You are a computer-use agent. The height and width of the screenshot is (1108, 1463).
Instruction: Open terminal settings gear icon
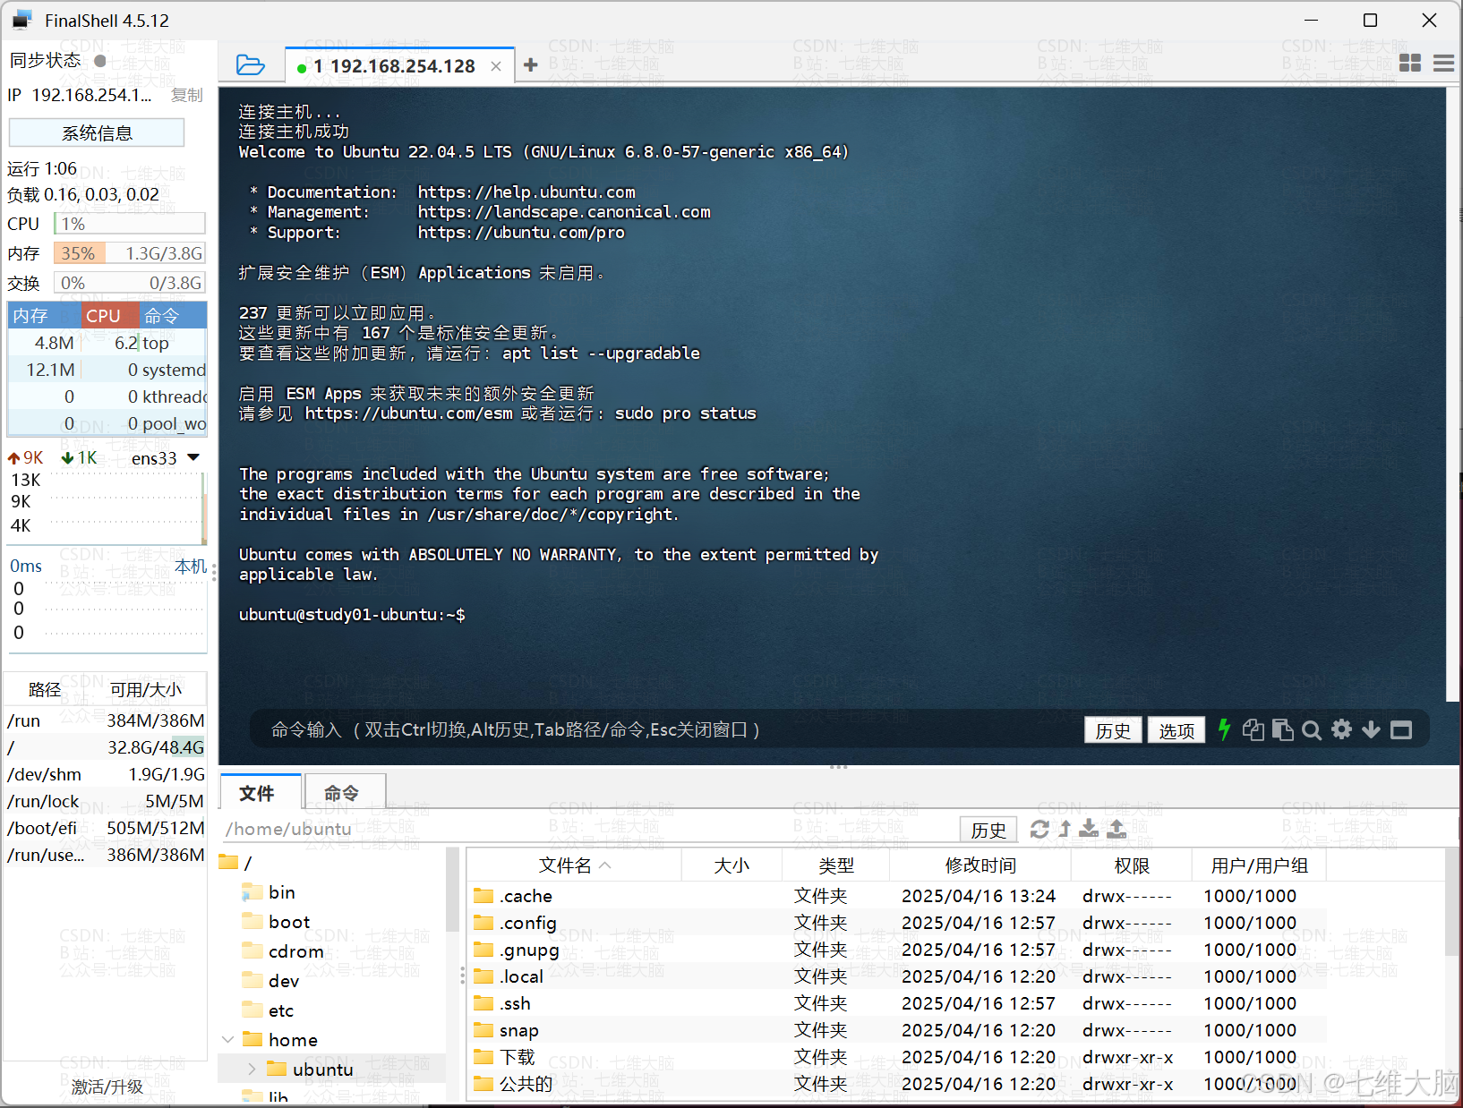pyautogui.click(x=1341, y=729)
